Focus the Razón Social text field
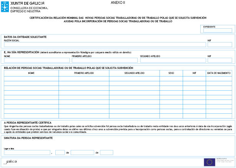This screenshot has width=236, height=168. coord(104,44)
